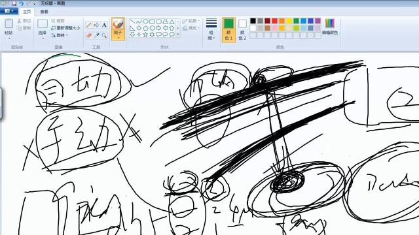Choose the Left arrow shape
The image size is (419, 235).
(x=166, y=28)
